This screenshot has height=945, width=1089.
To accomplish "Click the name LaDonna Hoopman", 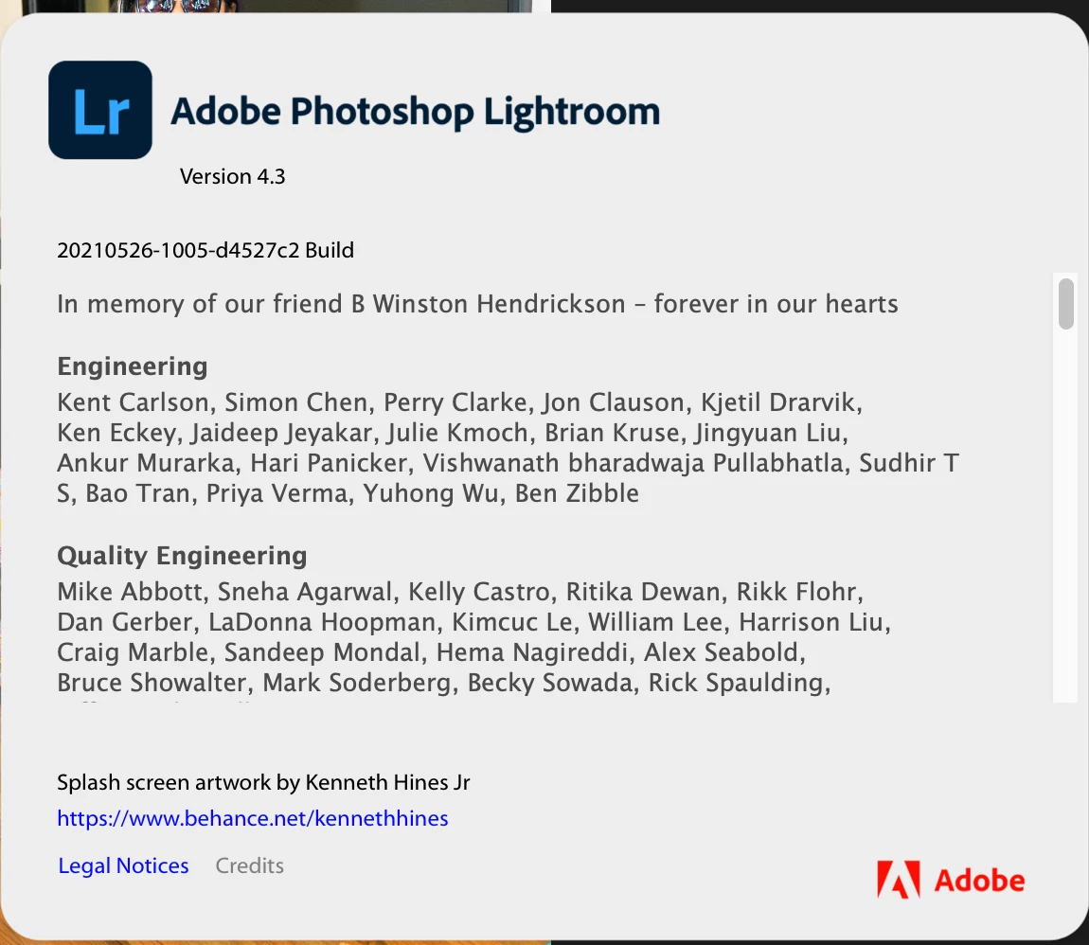I will pos(322,622).
